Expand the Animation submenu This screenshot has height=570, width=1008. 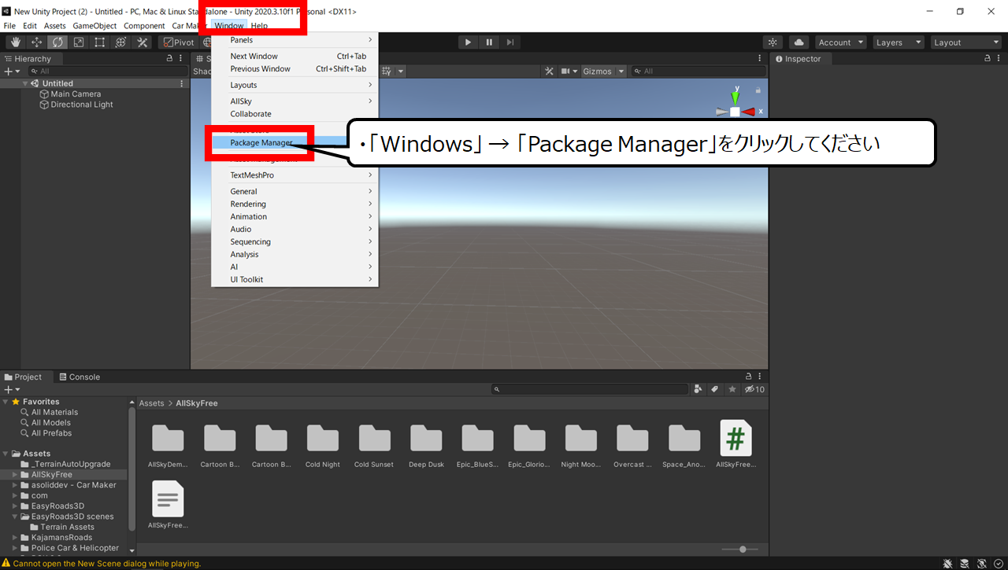(x=295, y=217)
